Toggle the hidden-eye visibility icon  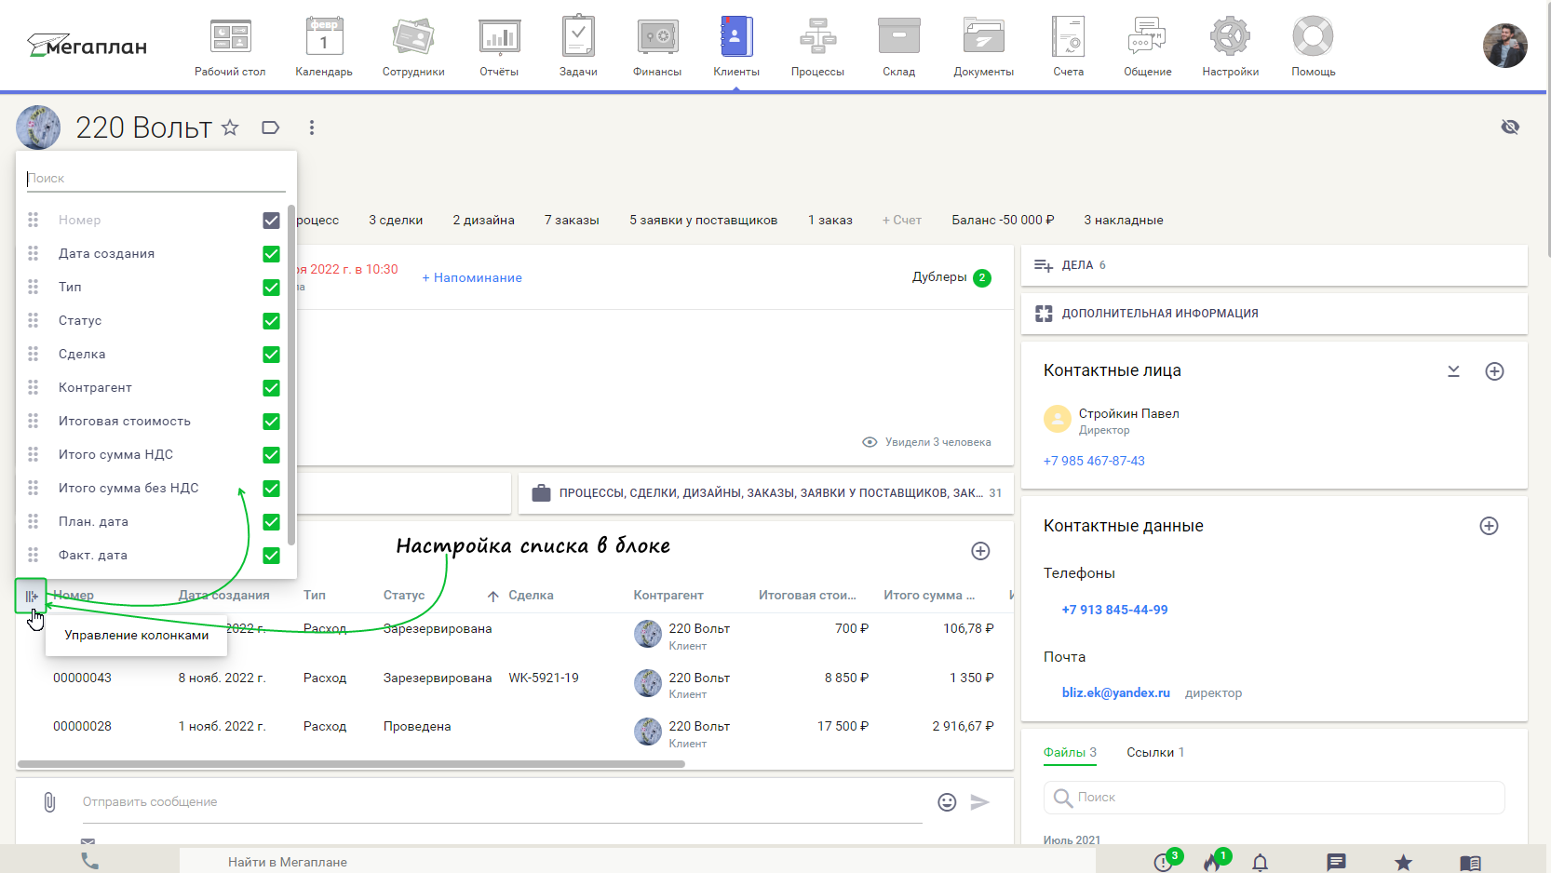click(1510, 127)
